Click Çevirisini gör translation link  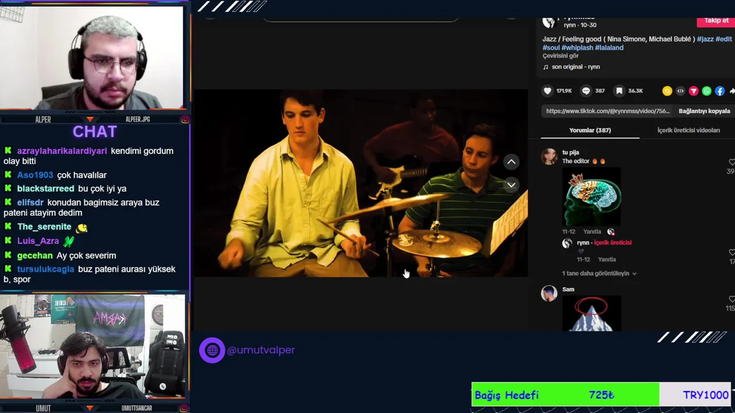[x=560, y=56]
